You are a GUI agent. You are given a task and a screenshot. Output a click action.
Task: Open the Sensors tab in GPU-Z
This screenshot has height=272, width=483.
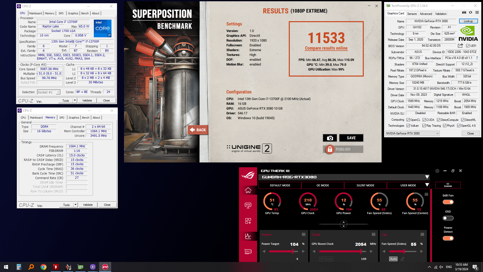412,14
